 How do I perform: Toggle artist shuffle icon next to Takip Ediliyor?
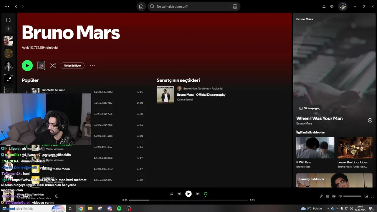point(53,65)
